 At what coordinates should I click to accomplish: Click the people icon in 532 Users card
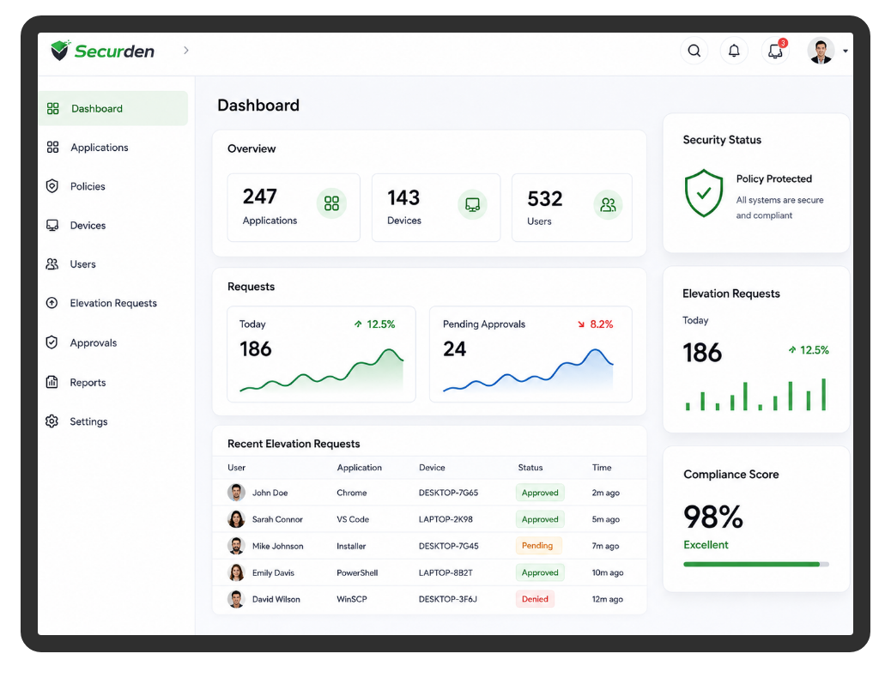click(x=608, y=204)
